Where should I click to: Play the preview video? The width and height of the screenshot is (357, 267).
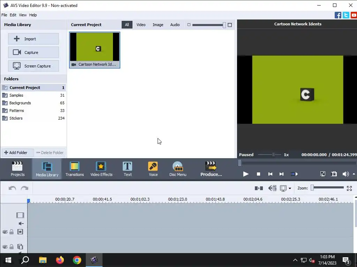(246, 174)
